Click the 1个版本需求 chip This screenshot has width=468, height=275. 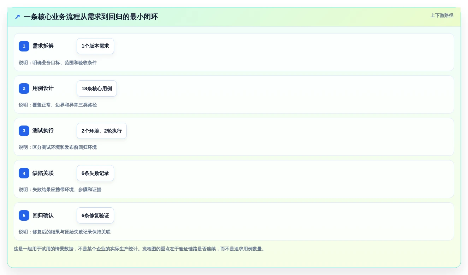[x=95, y=46]
